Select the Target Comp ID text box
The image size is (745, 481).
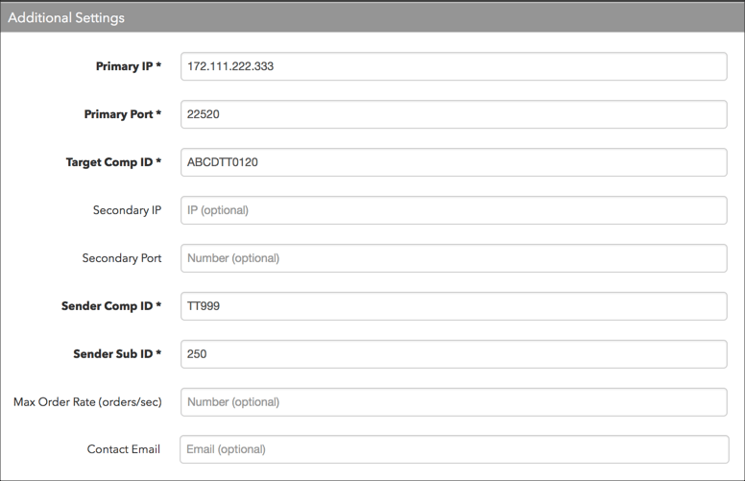tap(454, 162)
